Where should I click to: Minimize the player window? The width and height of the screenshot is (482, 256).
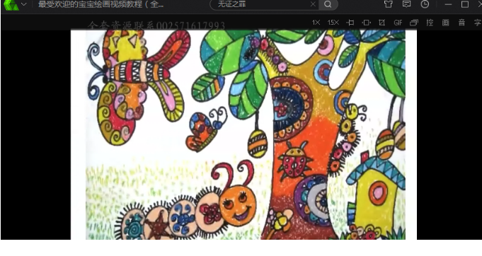[x=448, y=5]
